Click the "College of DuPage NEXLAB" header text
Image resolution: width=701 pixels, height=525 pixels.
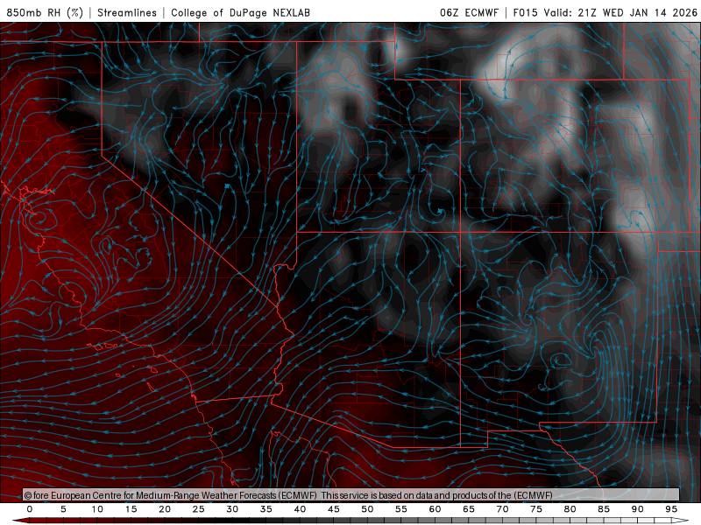(240, 12)
